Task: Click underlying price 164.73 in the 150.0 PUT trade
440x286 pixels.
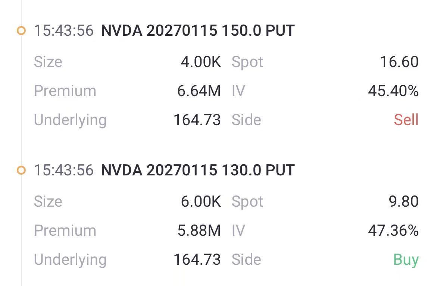Action: point(197,120)
